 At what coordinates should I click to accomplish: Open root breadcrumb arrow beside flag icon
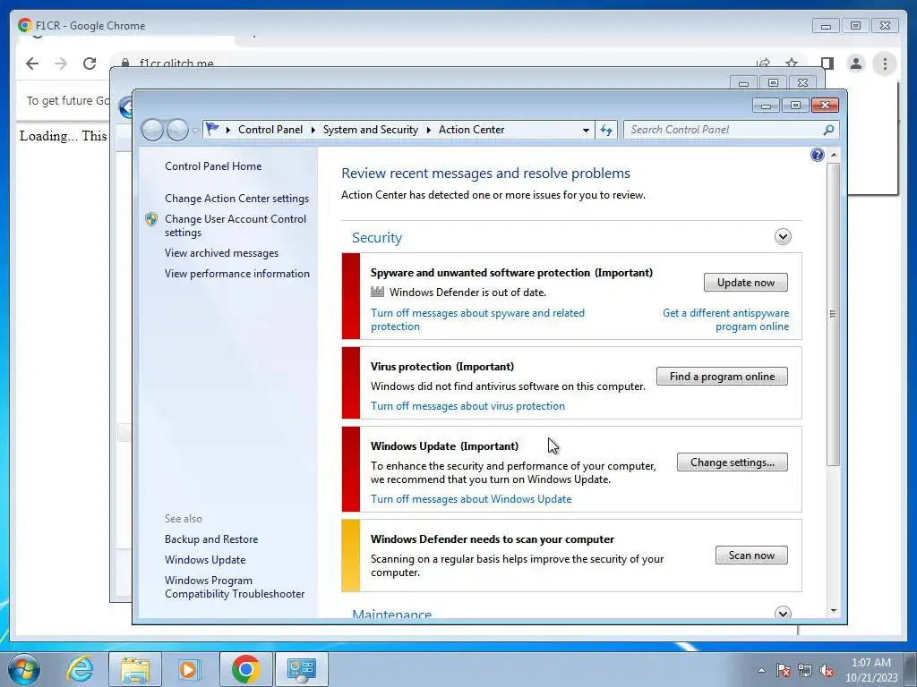pyautogui.click(x=228, y=130)
